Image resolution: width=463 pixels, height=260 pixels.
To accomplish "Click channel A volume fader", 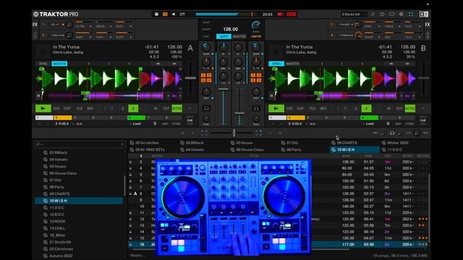I will coord(224,89).
